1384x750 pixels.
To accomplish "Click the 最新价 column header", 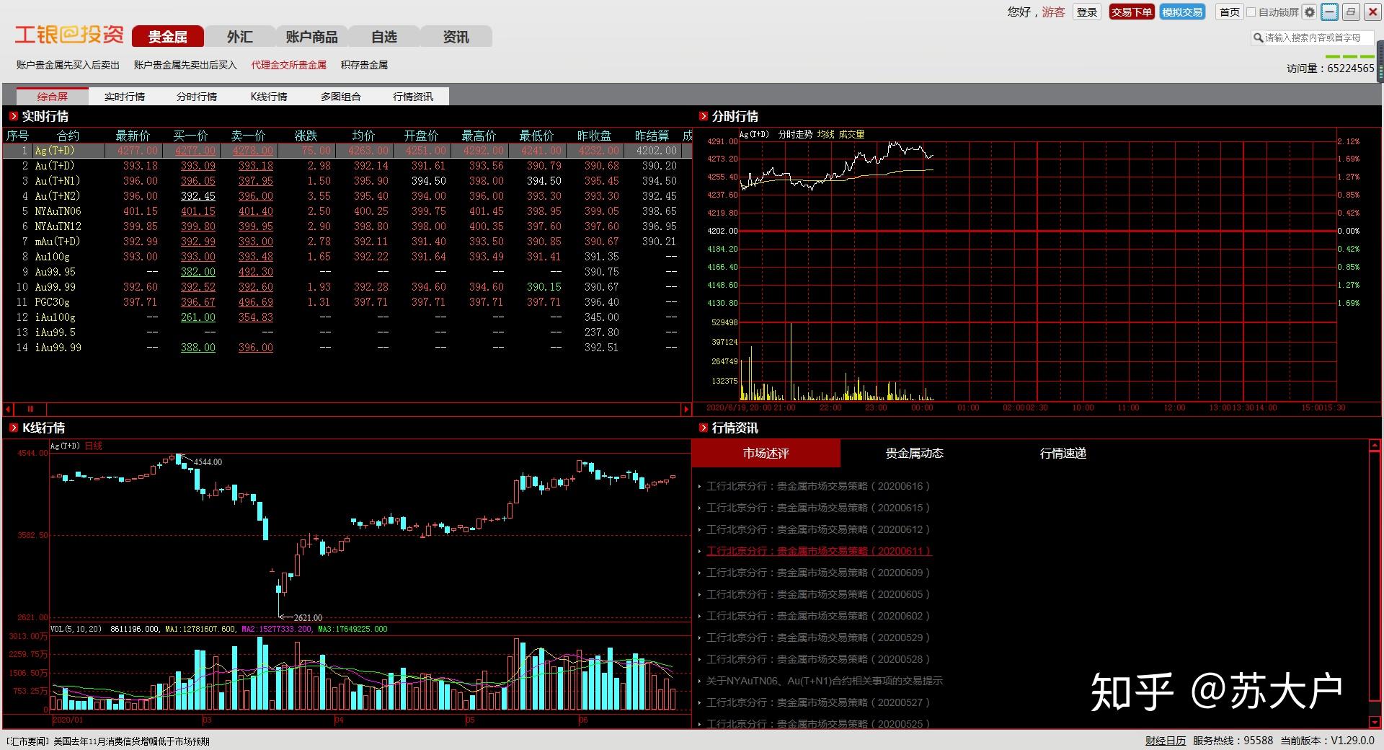I will (133, 136).
